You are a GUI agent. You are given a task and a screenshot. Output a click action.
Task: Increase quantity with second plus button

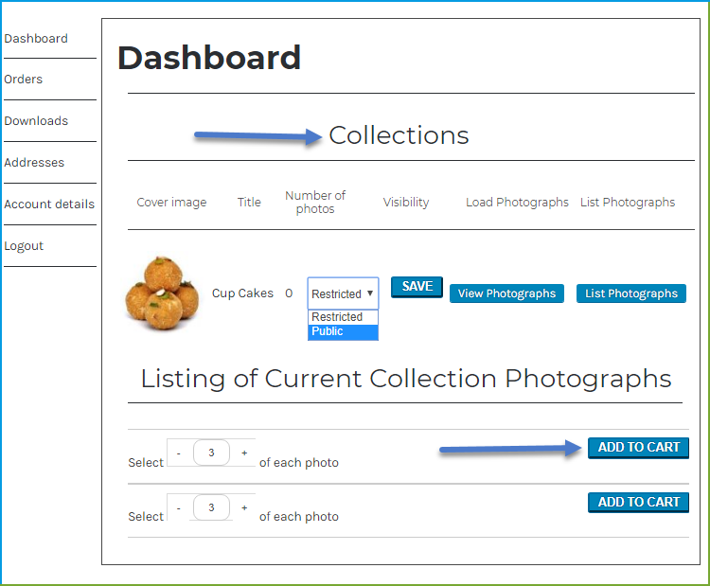point(244,508)
